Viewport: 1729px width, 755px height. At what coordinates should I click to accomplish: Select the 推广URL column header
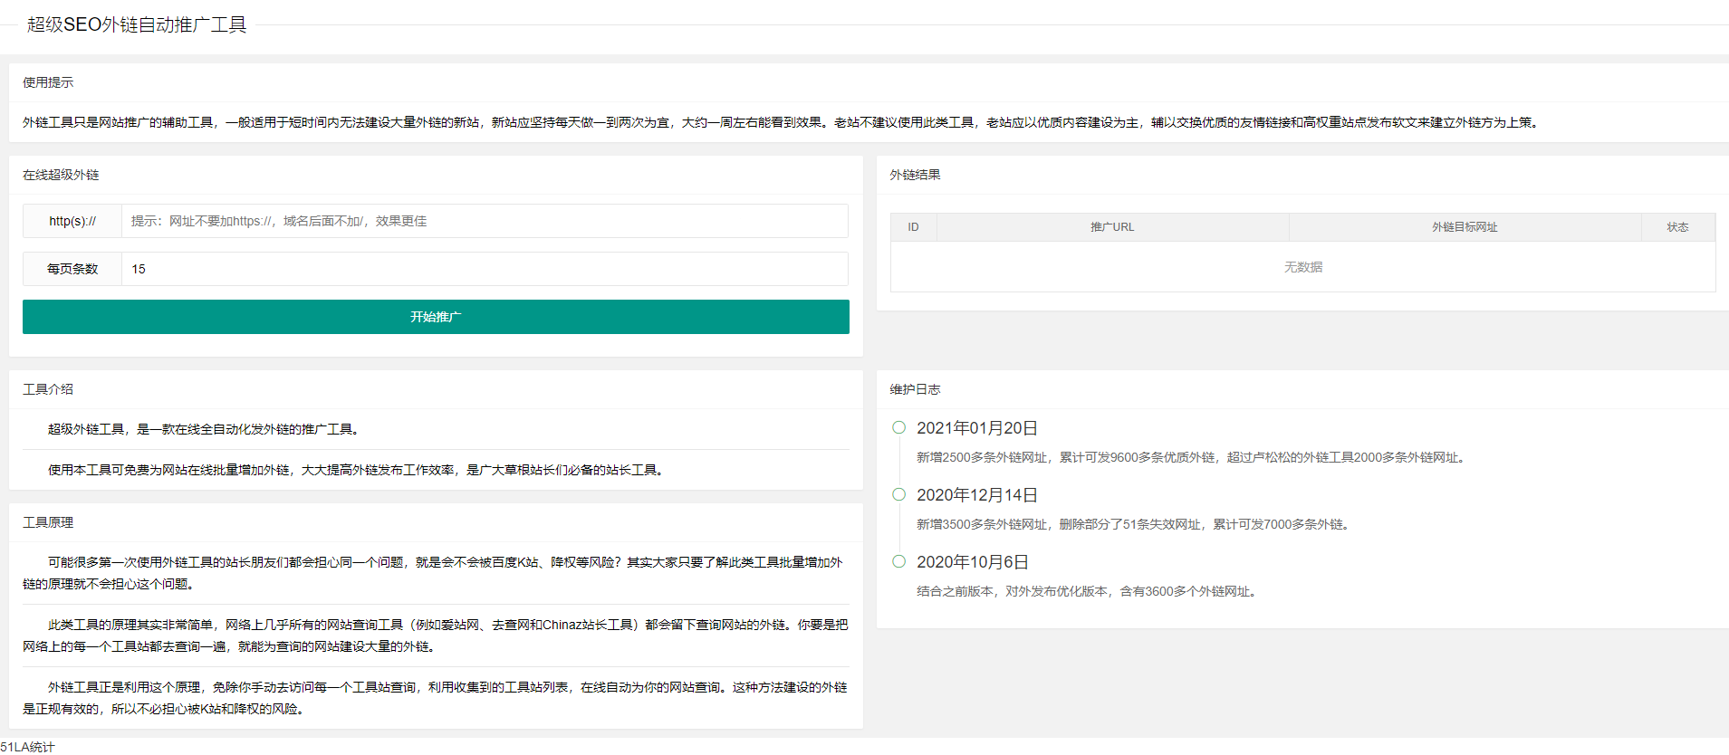[1112, 227]
